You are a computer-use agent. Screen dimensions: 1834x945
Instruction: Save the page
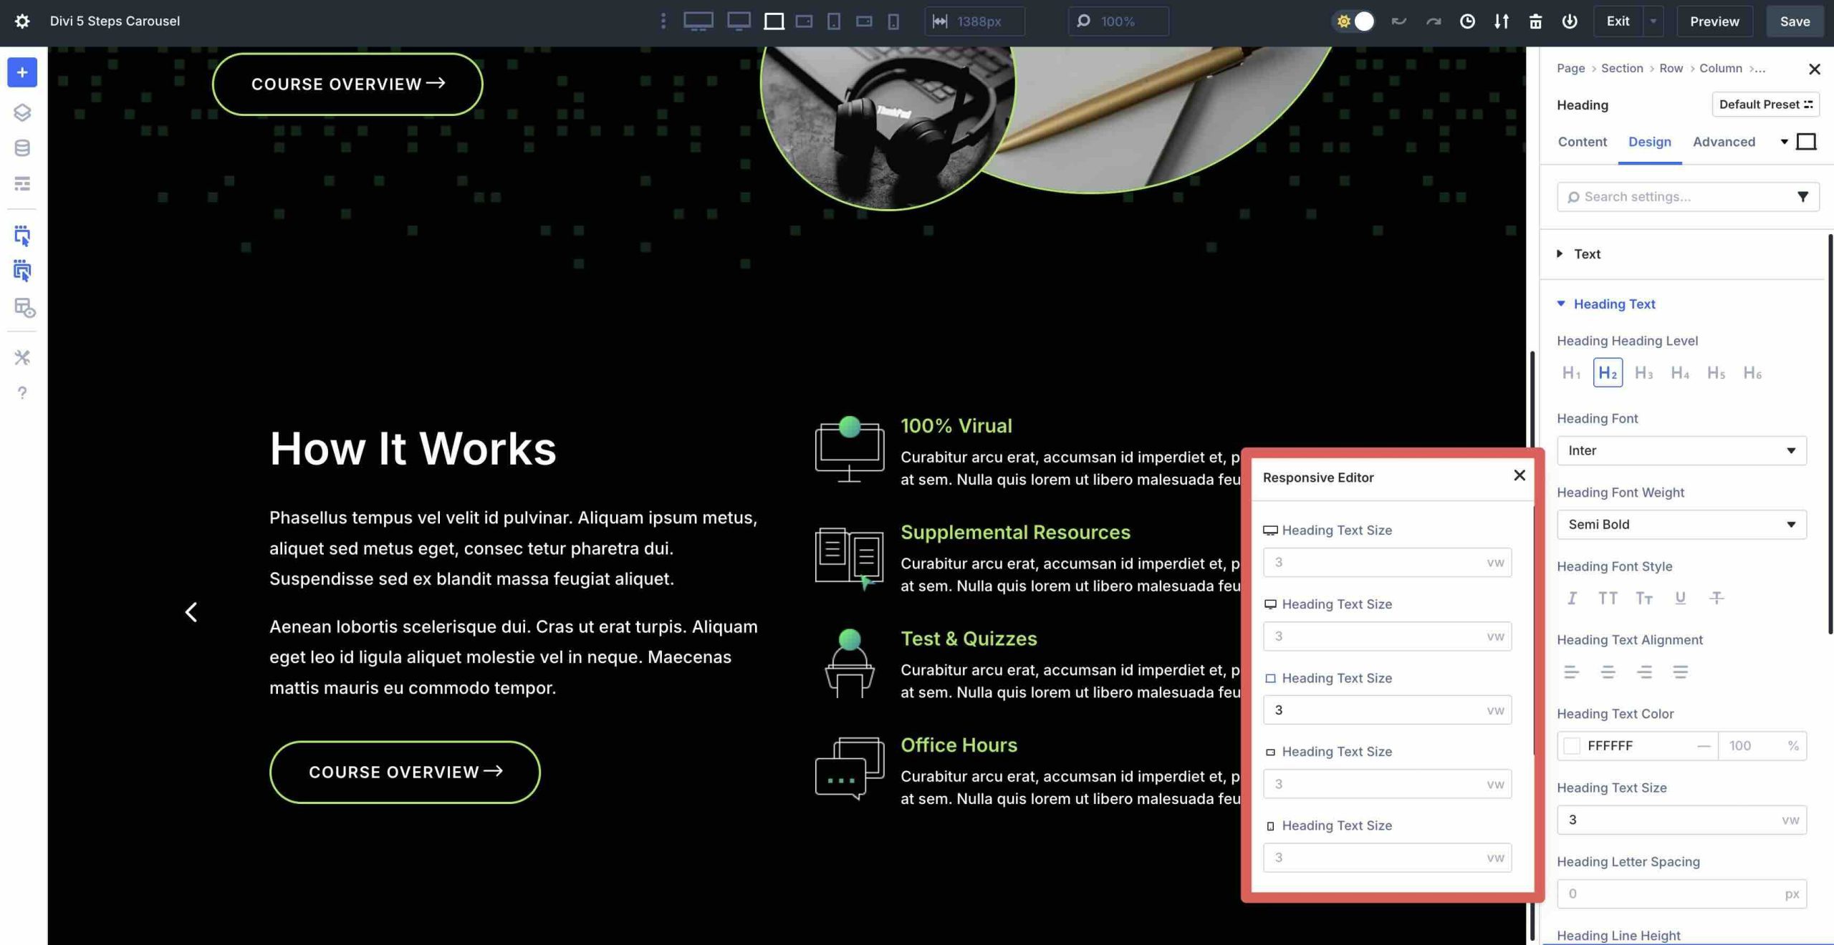(1795, 21)
